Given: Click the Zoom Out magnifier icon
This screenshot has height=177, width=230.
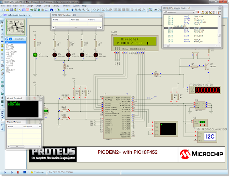Looking at the screenshot, I should [x=80, y=10].
